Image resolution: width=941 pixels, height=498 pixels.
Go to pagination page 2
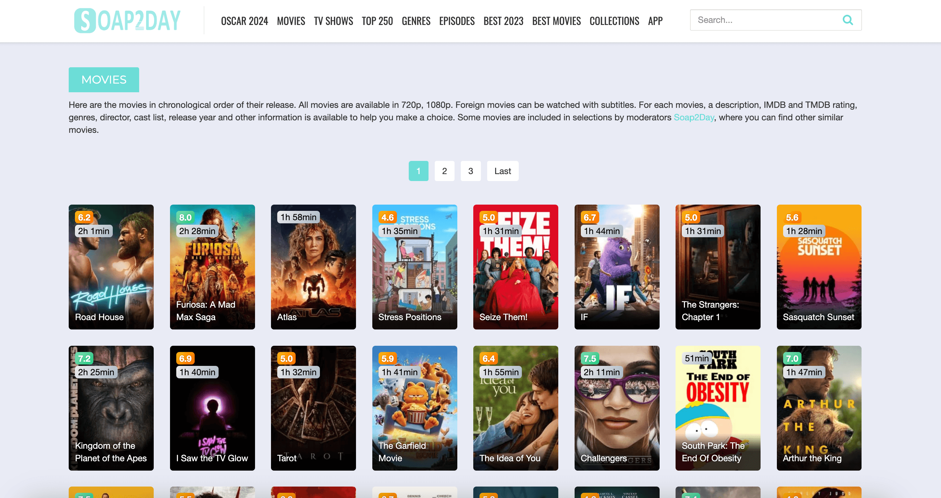click(444, 171)
